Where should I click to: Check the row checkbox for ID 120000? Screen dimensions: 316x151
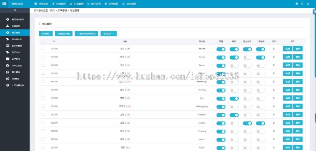pos(43,57)
